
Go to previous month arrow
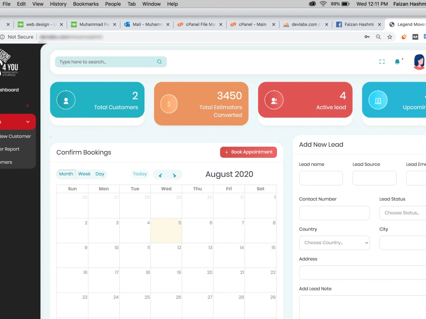[x=160, y=175]
